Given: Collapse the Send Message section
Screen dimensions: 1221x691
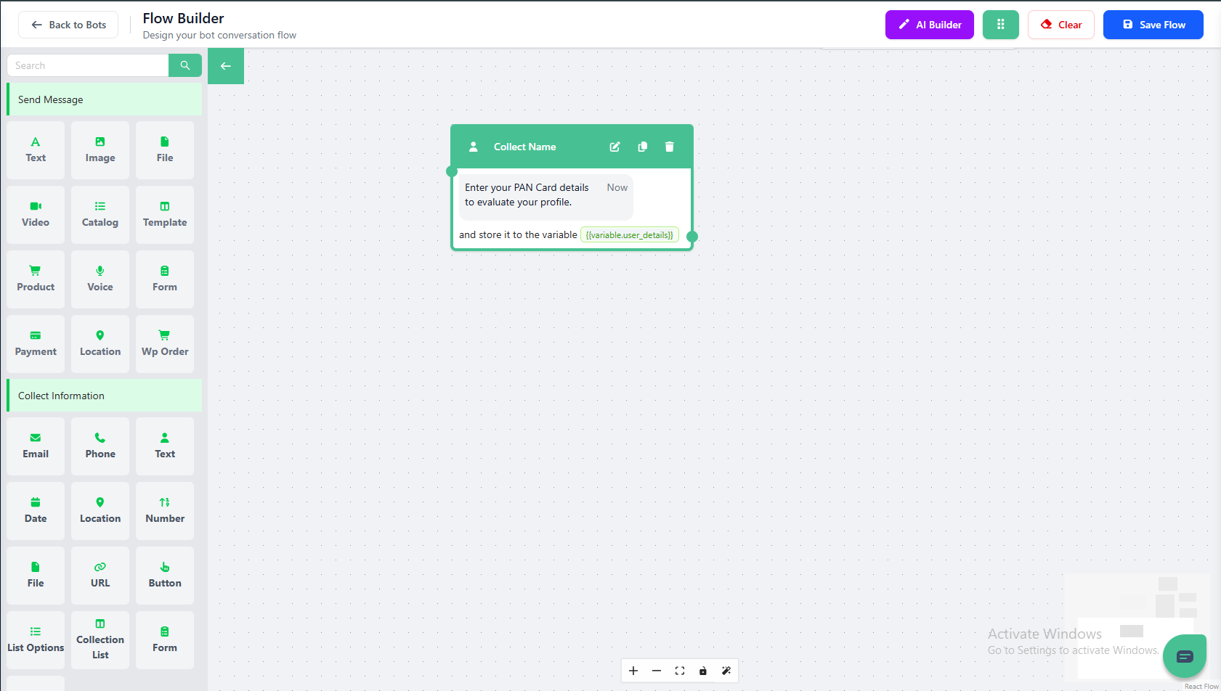Looking at the screenshot, I should click(x=105, y=99).
